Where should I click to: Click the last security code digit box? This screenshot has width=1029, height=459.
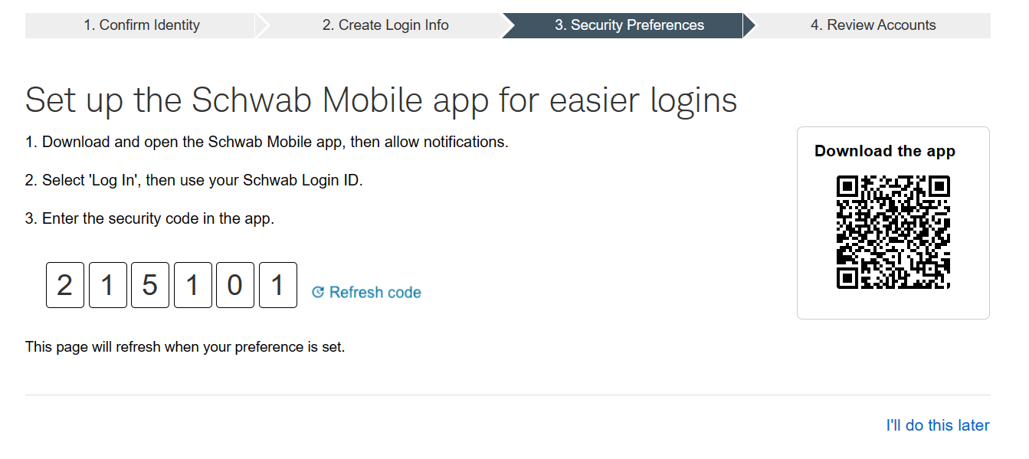[278, 285]
